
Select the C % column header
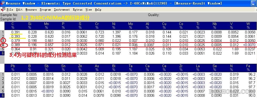click(13, 26)
